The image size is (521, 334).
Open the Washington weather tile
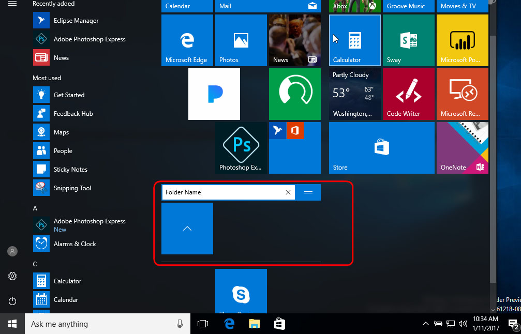tap(355, 94)
